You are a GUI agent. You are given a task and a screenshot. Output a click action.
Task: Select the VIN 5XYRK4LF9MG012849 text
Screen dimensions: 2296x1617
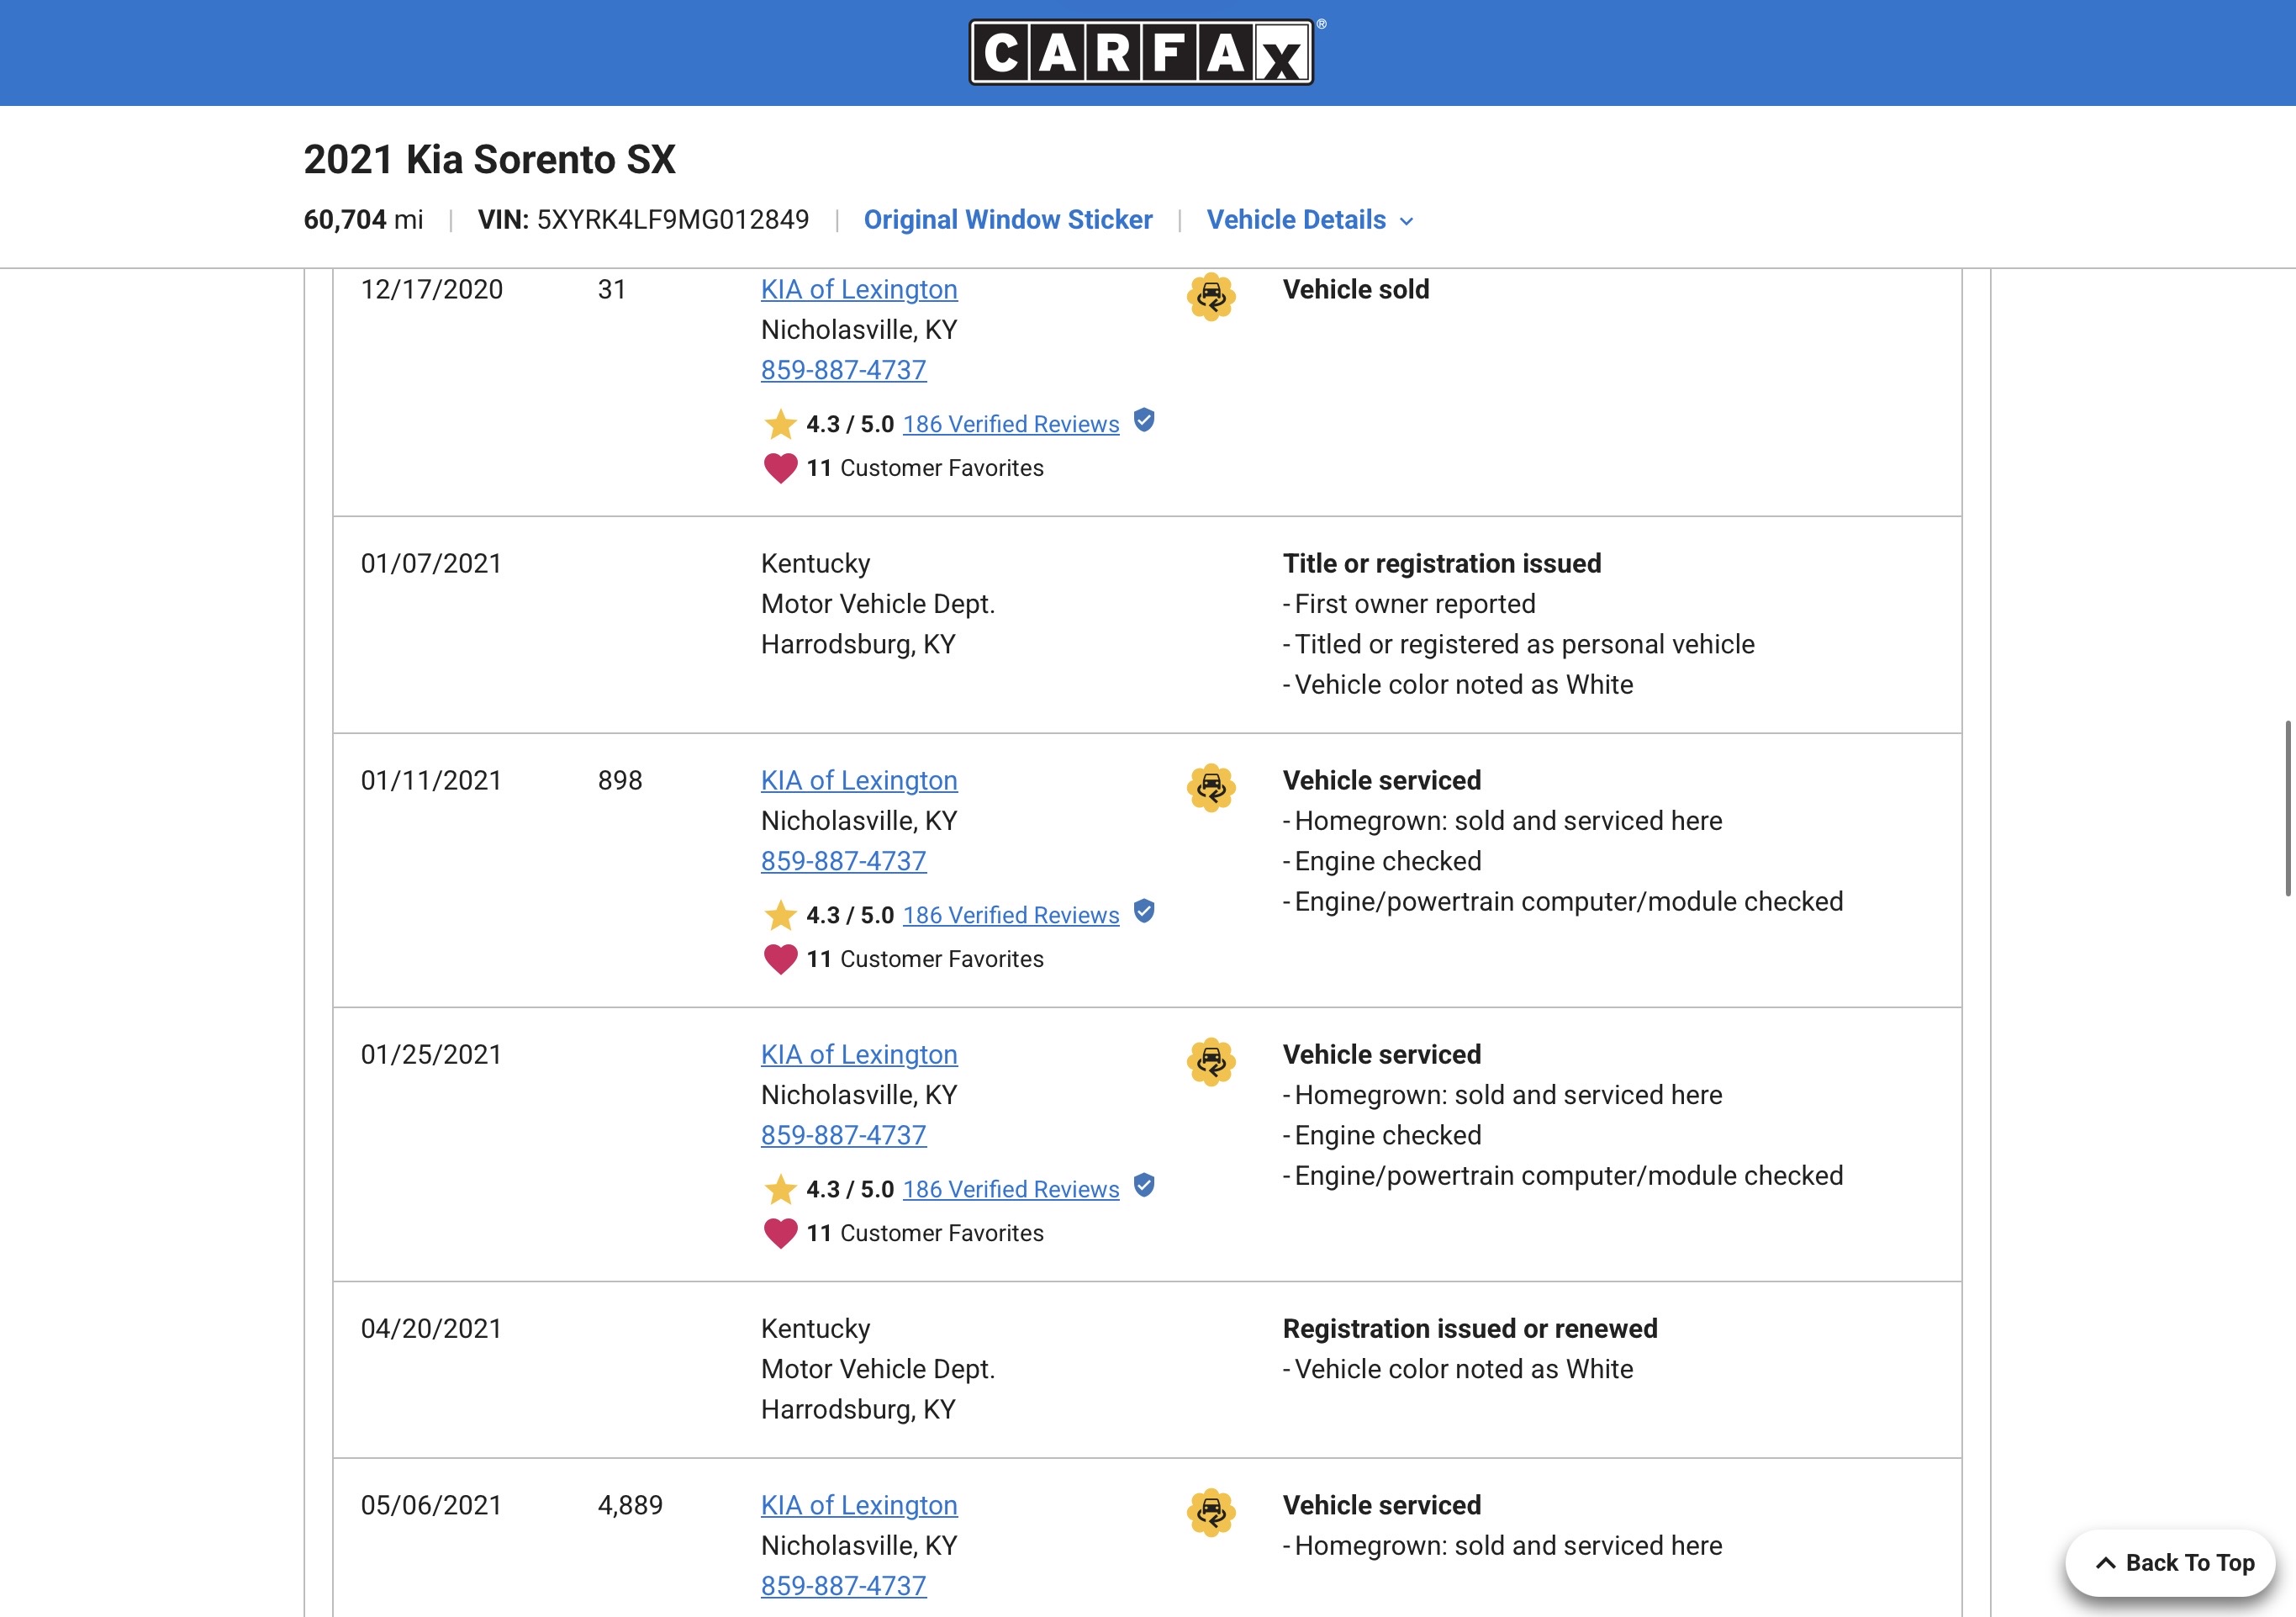click(x=673, y=220)
